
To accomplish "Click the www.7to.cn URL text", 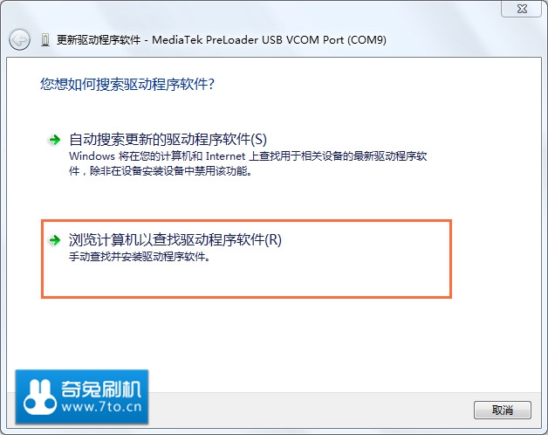I will tap(101, 407).
